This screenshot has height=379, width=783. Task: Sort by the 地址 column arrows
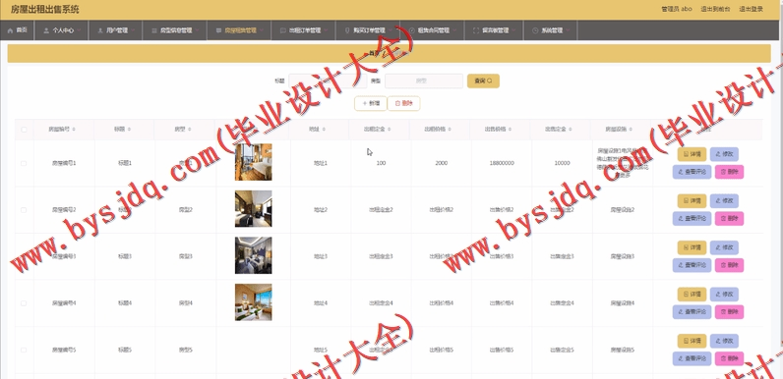[324, 130]
